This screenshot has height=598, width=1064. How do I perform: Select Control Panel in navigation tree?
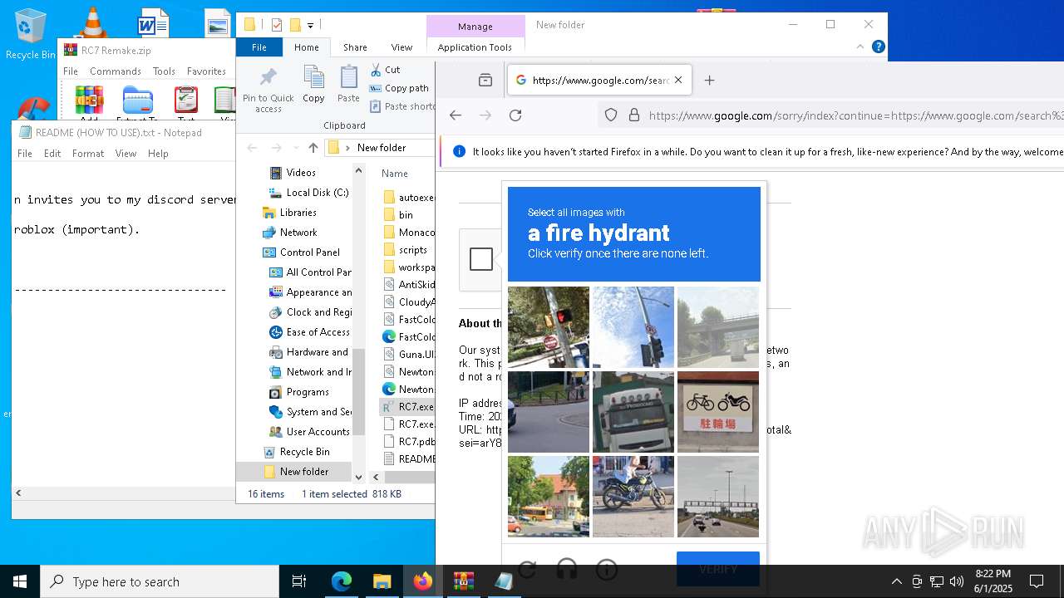tap(309, 252)
